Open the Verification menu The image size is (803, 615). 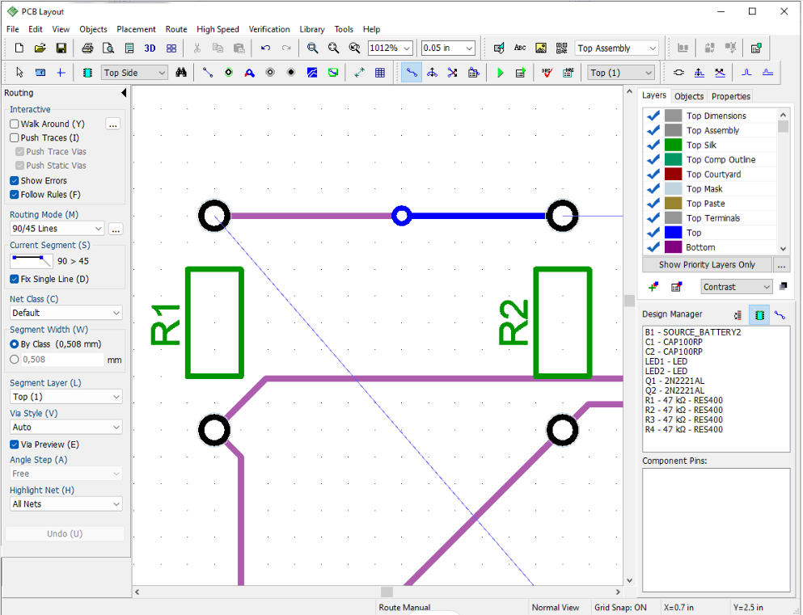pyautogui.click(x=268, y=29)
